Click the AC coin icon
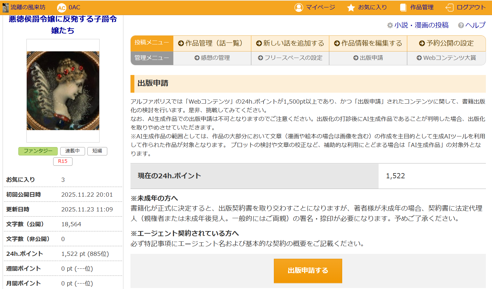Viewport: 492px width, 289px height. (62, 8)
